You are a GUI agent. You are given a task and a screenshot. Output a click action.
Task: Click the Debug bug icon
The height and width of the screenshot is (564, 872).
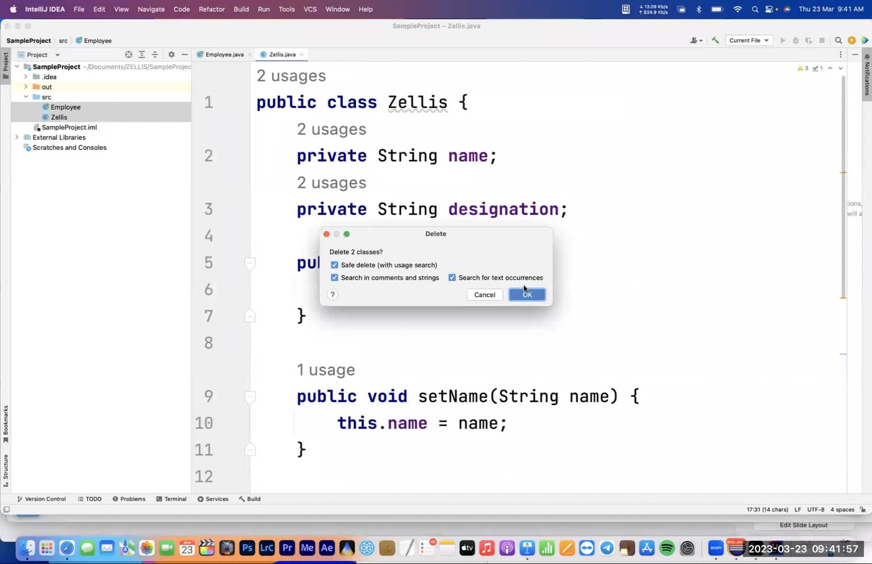pyautogui.click(x=796, y=40)
